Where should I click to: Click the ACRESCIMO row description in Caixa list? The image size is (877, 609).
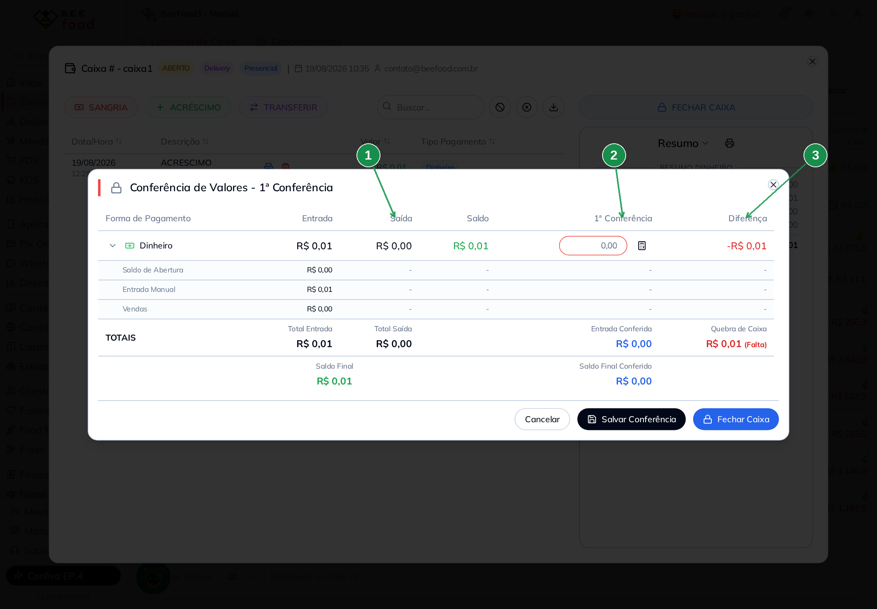(x=186, y=163)
